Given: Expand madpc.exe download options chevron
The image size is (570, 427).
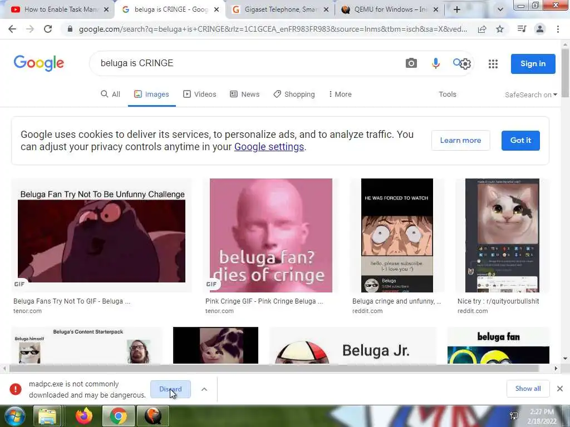Looking at the screenshot, I should tap(204, 389).
